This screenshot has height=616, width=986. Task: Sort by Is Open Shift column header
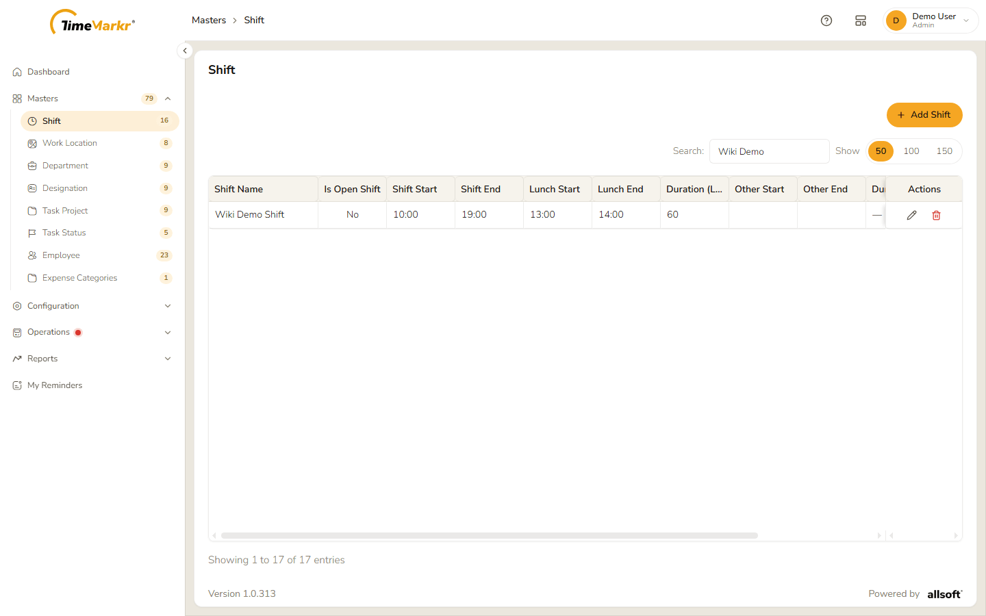[x=352, y=189]
